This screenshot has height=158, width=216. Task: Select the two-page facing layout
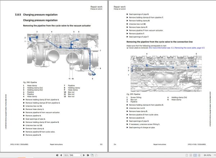(x=195, y=155)
